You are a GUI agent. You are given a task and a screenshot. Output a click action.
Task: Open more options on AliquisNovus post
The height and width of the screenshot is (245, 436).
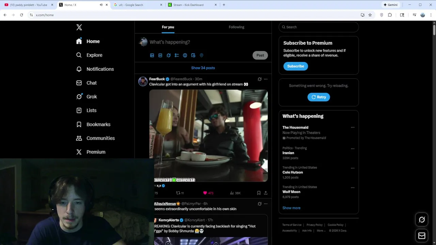point(266,203)
